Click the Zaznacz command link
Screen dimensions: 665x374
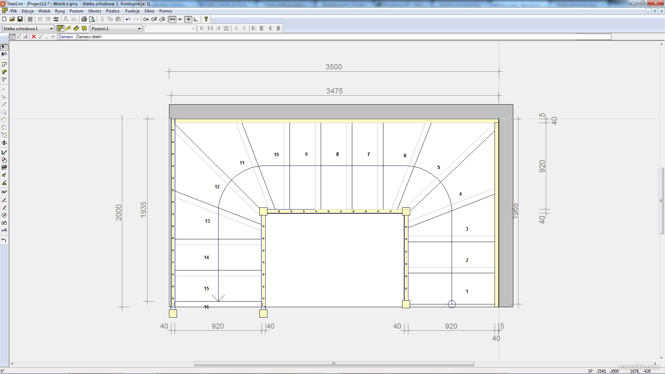tap(65, 37)
